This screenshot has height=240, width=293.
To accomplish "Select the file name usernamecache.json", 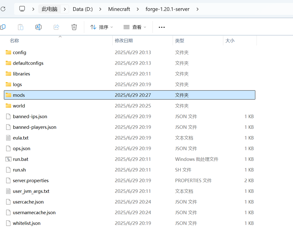I will click(x=34, y=213).
